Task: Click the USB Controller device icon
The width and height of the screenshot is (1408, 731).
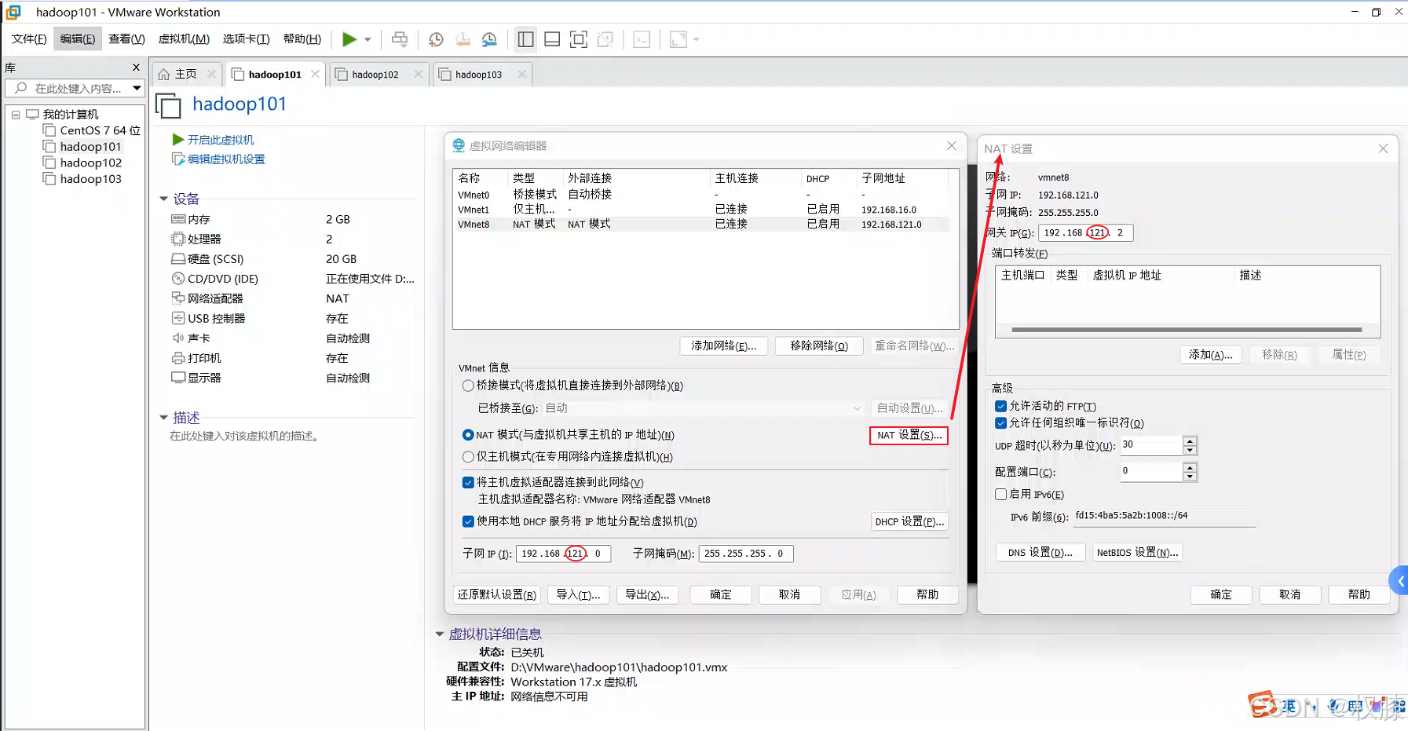Action: tap(178, 318)
